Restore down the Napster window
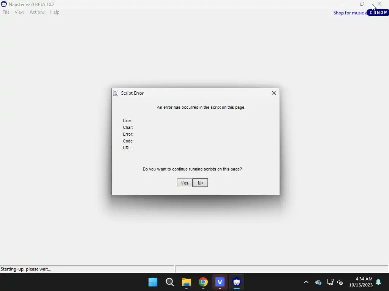 [362, 4]
